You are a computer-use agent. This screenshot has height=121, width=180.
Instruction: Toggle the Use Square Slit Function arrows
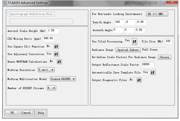coord(56,46)
